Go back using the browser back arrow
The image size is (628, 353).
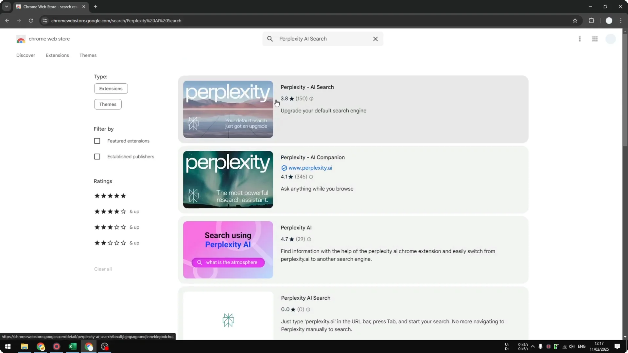(7, 20)
